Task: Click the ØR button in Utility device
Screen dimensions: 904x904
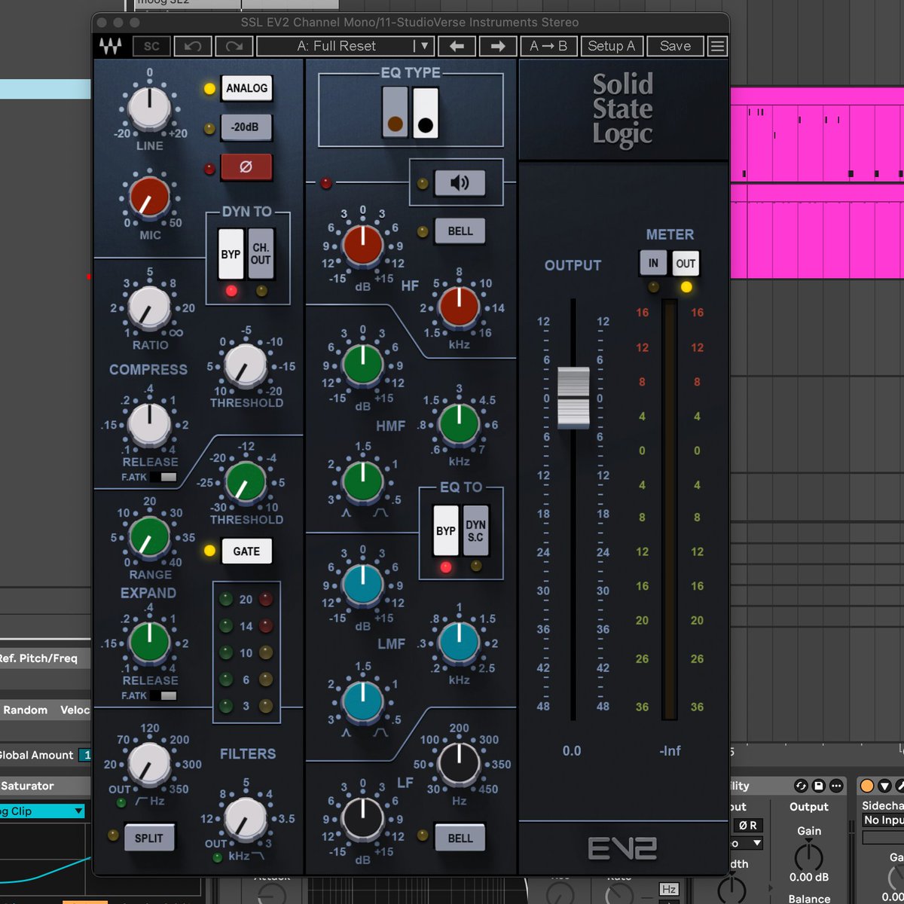Action: [x=747, y=826]
